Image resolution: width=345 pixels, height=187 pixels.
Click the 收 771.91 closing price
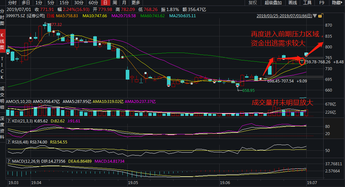tap(44, 9)
